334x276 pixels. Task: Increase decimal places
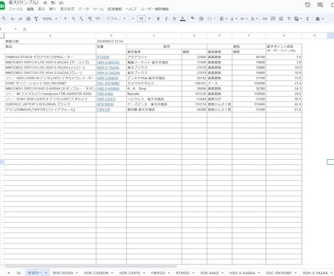89,19
